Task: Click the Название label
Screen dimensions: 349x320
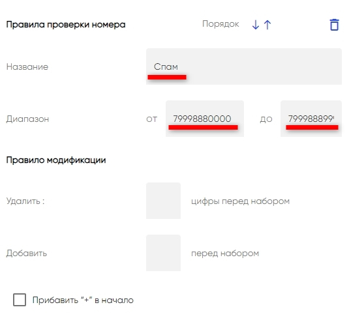Action: coord(27,66)
